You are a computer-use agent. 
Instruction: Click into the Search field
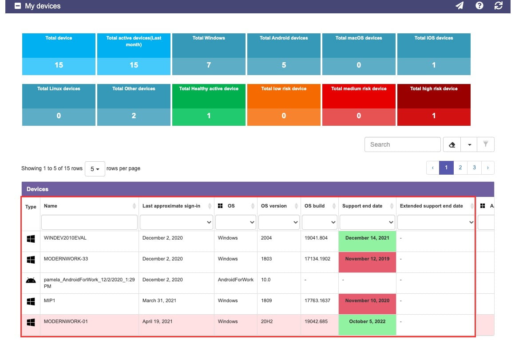click(x=402, y=145)
